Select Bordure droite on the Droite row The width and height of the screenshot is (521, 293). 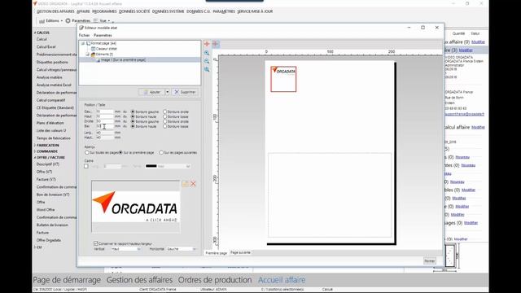164,121
